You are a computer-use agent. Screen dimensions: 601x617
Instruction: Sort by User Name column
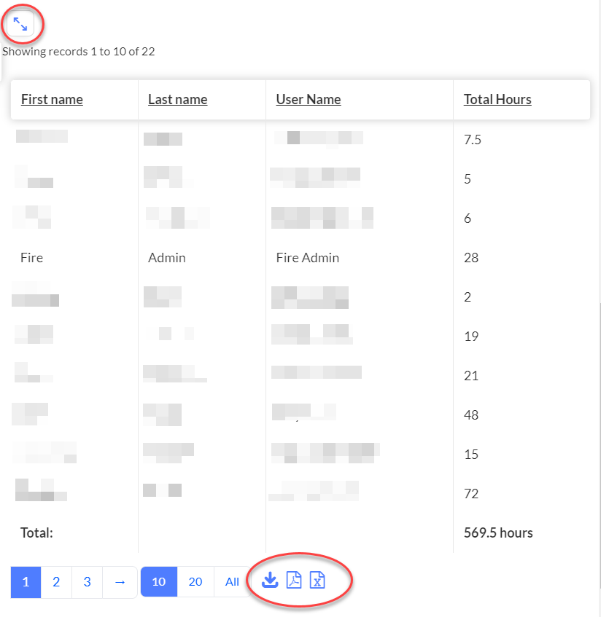coord(309,100)
